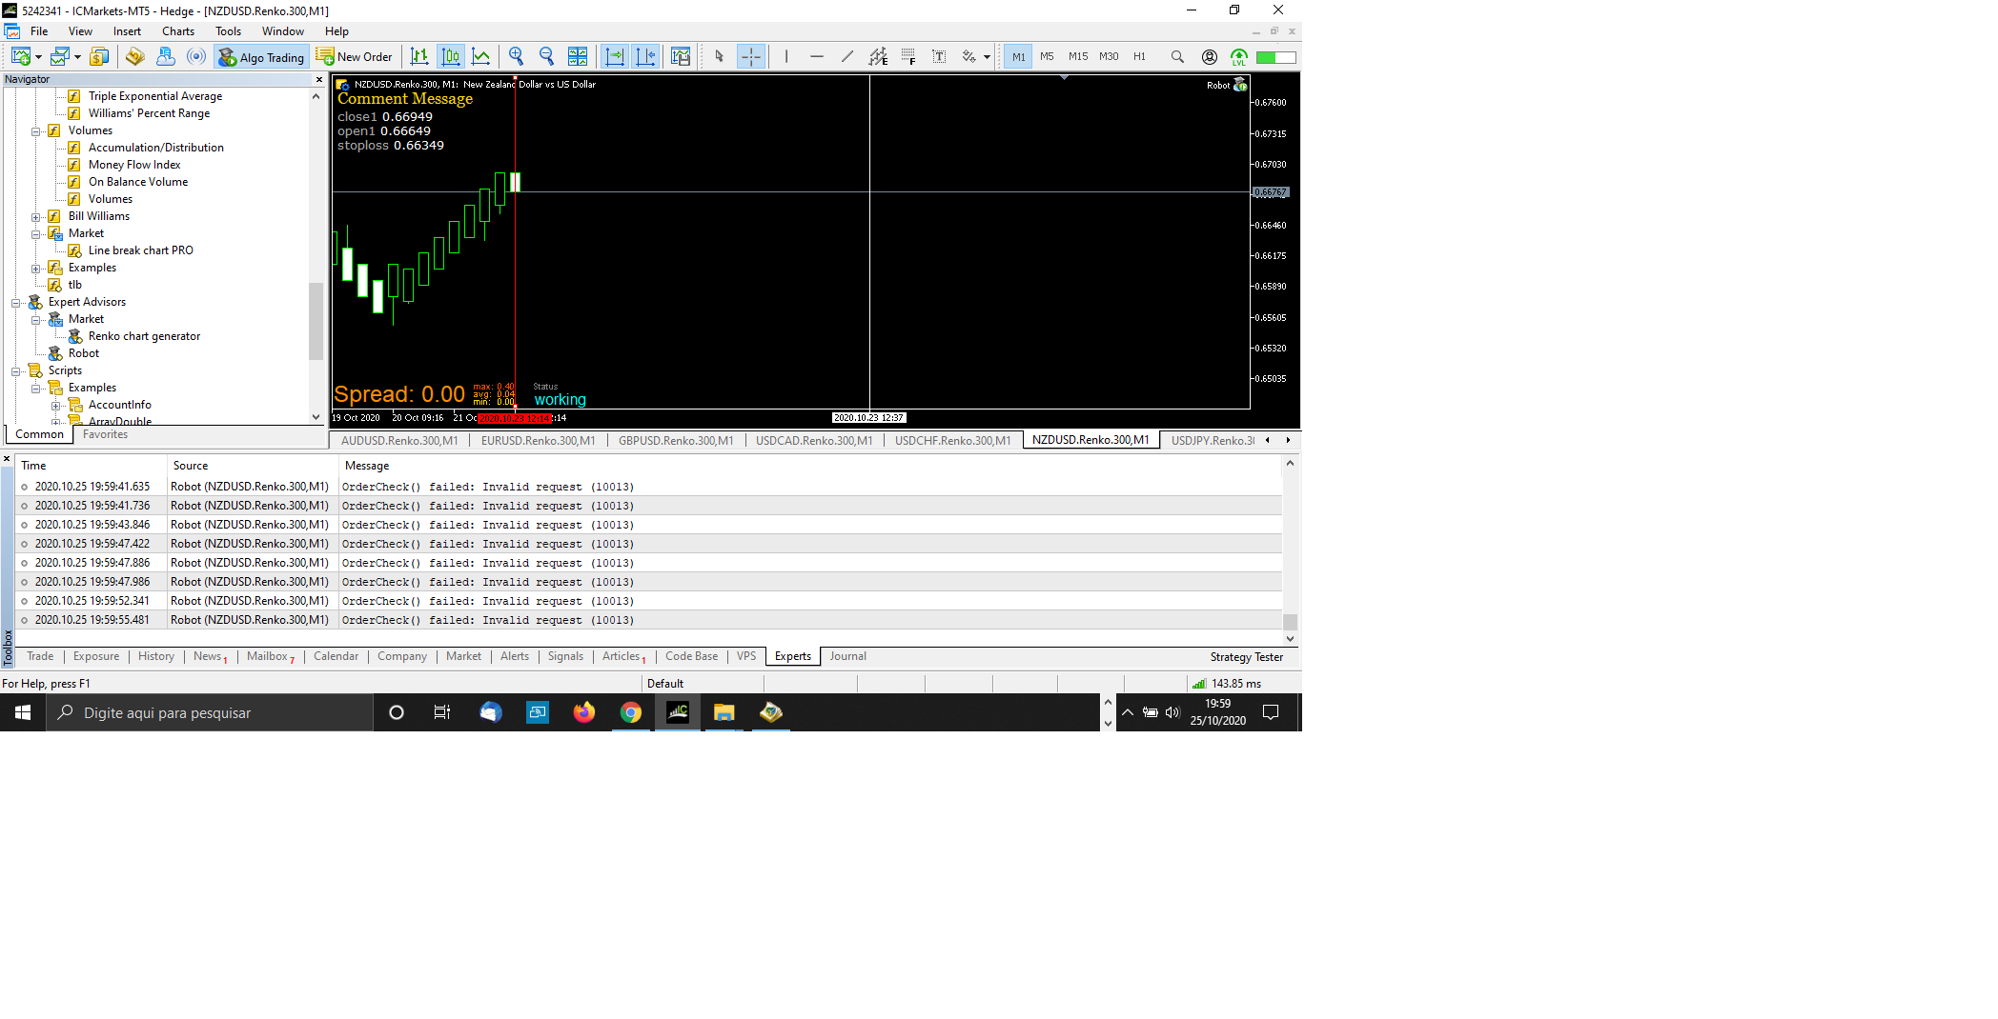Collapse the Expert Advisors tree node
The image size is (1998, 1019).
[15, 303]
